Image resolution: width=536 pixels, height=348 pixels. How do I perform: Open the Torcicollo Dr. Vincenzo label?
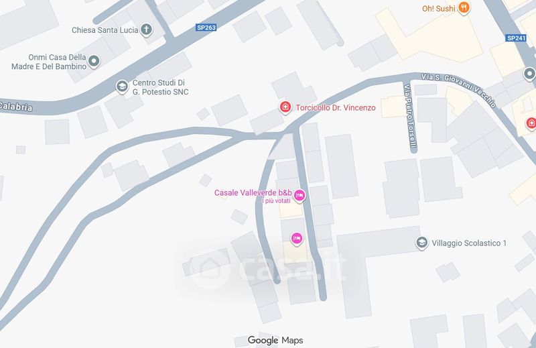(x=336, y=107)
